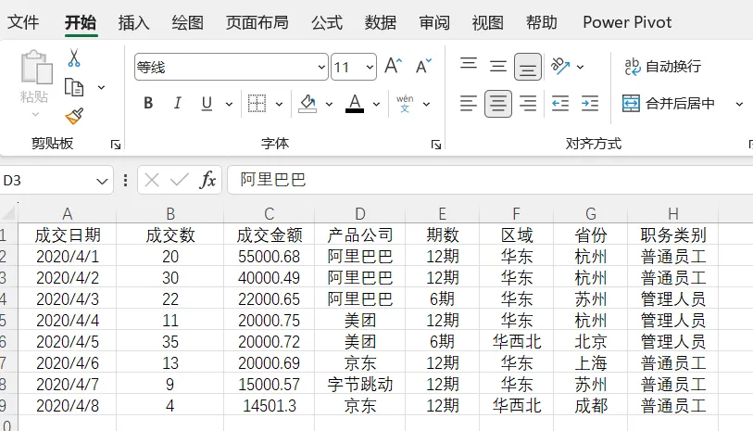Open the Power Pivot tab

click(627, 22)
